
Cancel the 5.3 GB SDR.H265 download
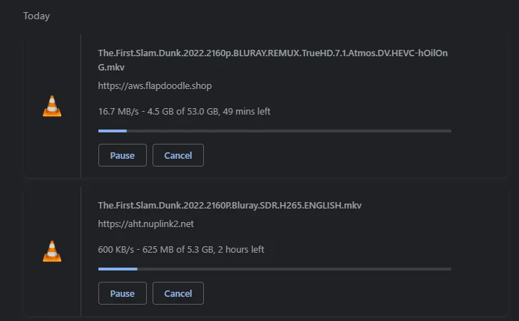click(x=178, y=293)
